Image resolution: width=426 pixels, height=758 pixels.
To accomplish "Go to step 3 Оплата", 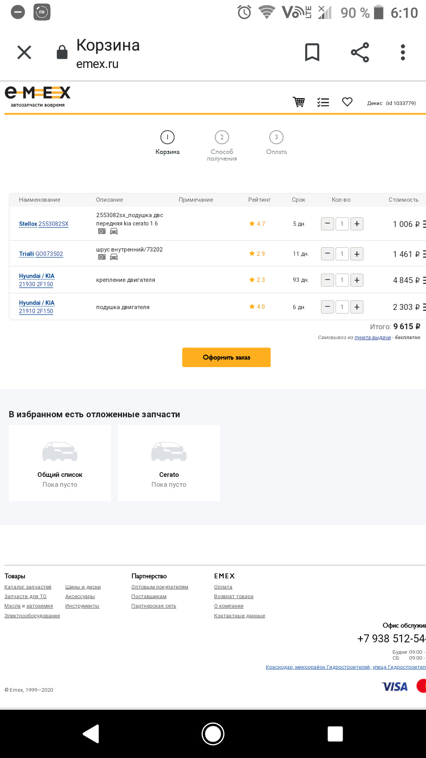I will point(276,143).
